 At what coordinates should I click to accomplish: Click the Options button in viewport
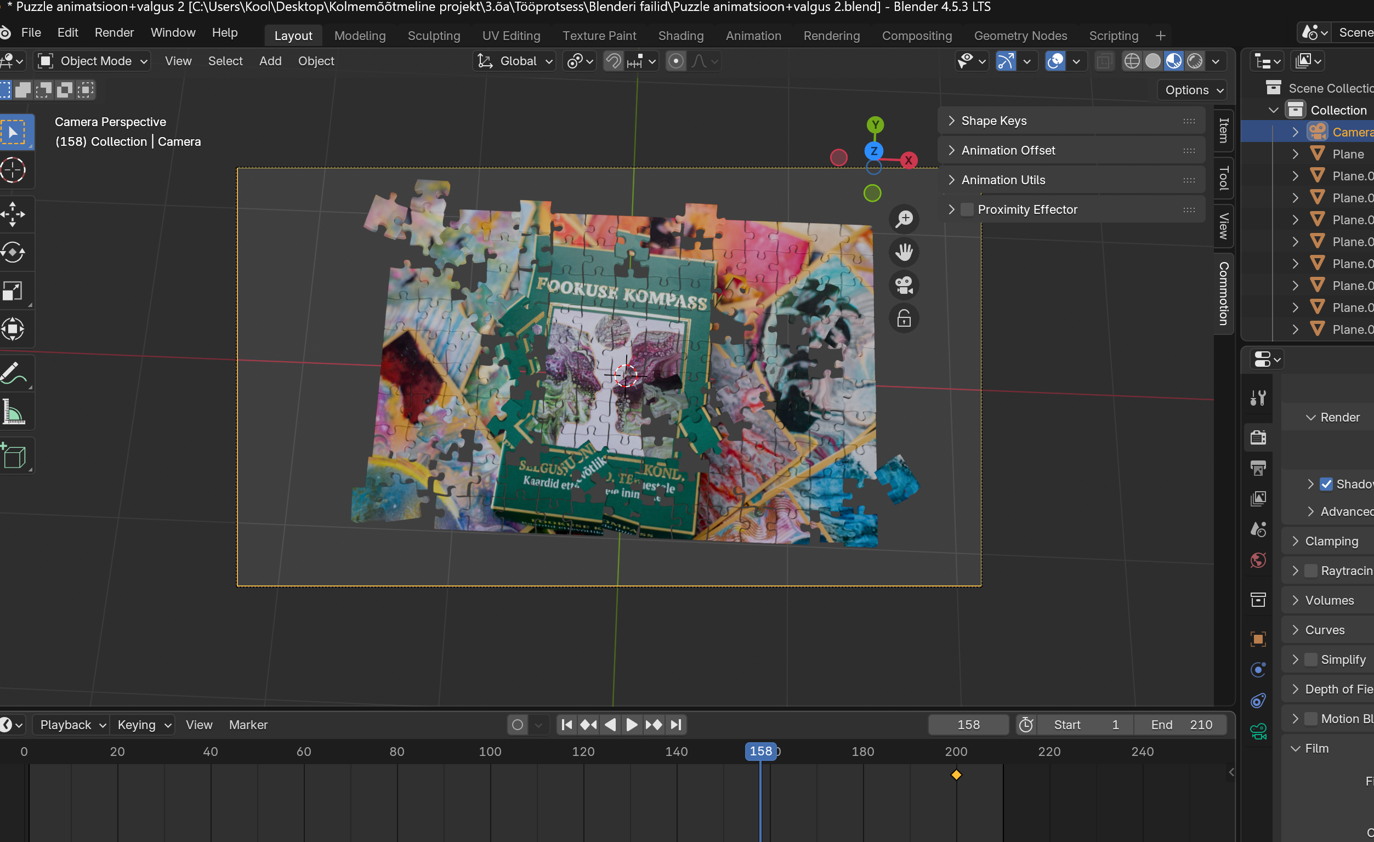1193,90
